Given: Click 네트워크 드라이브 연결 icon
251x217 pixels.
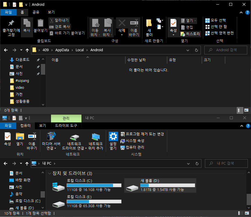Looking at the screenshot, I should tap(74, 137).
